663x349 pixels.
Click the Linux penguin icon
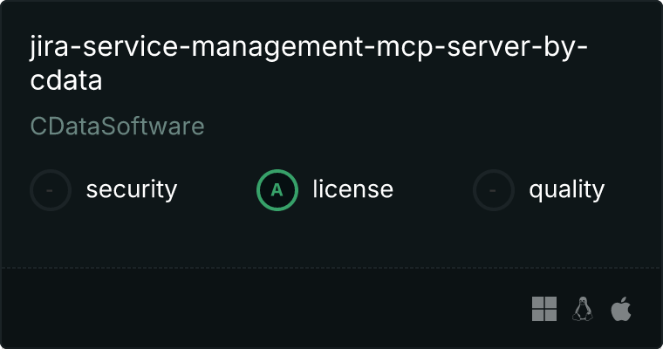coord(582,309)
